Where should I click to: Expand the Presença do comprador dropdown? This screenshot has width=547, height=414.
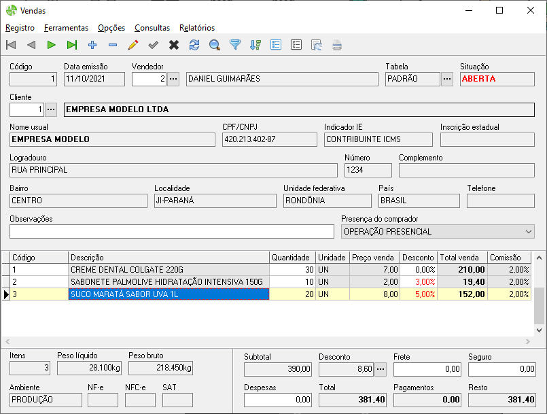529,232
